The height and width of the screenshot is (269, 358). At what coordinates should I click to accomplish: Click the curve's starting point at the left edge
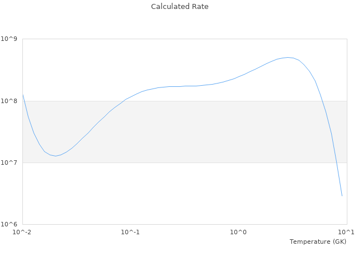[22, 94]
